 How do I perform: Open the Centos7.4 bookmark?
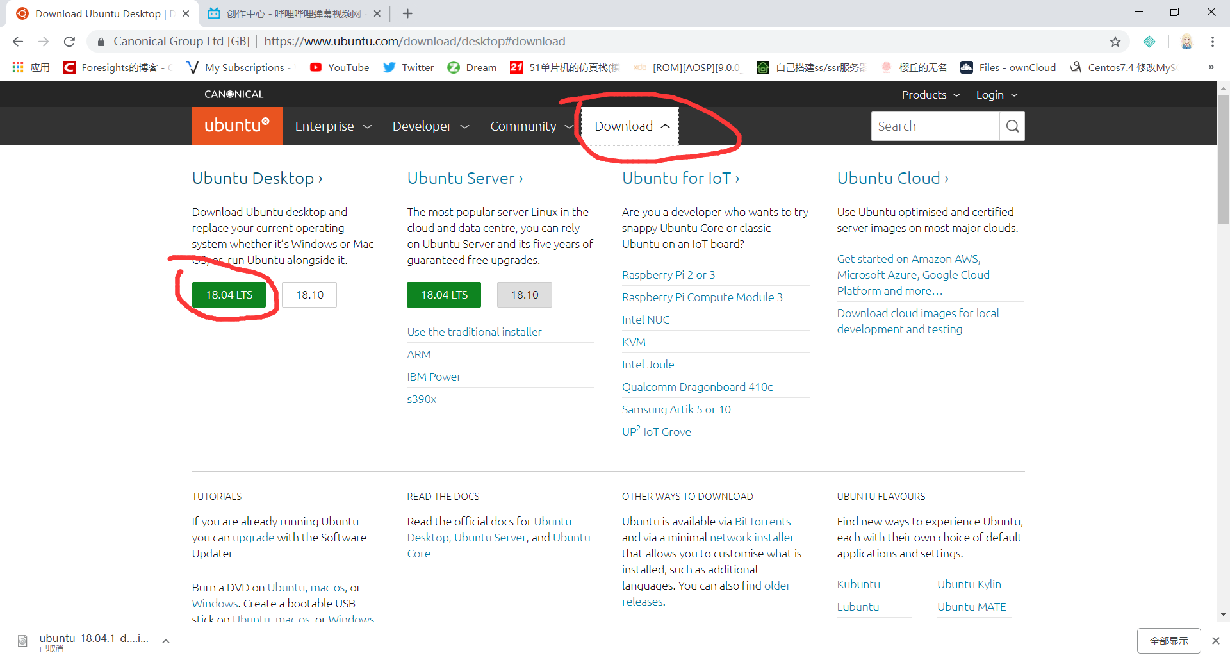coord(1124,67)
